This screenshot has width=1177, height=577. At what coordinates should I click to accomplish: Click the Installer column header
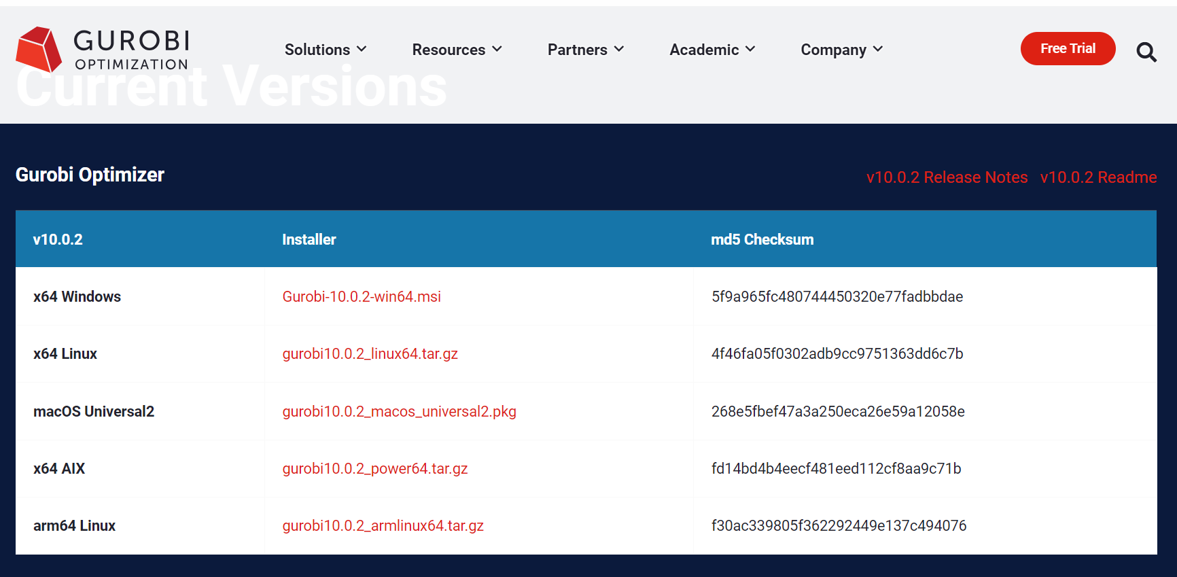pos(309,239)
